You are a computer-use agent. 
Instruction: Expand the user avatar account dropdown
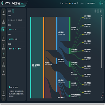tap(102, 3)
